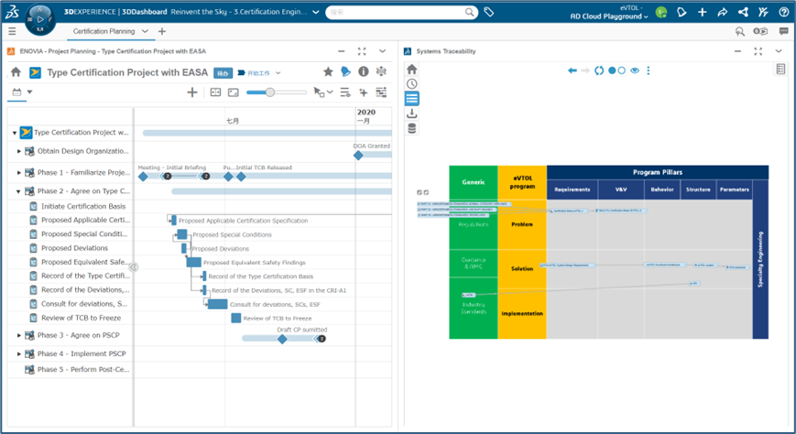Click the Share arrow icon in top bar

click(x=723, y=12)
